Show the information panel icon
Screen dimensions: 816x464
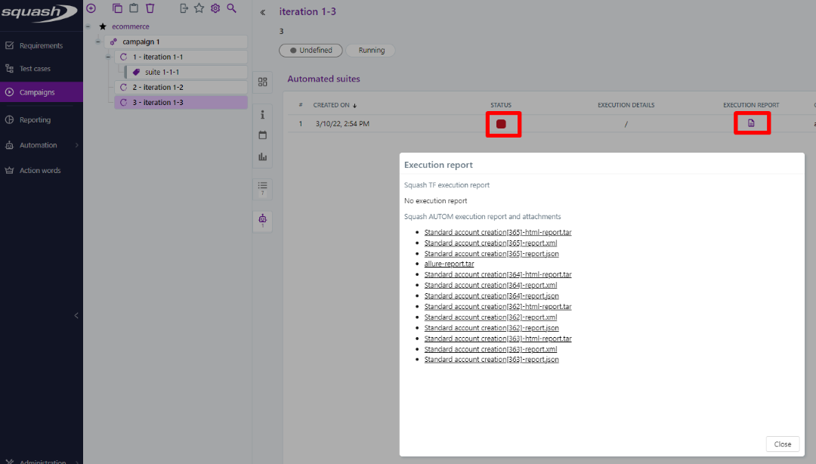click(x=262, y=113)
